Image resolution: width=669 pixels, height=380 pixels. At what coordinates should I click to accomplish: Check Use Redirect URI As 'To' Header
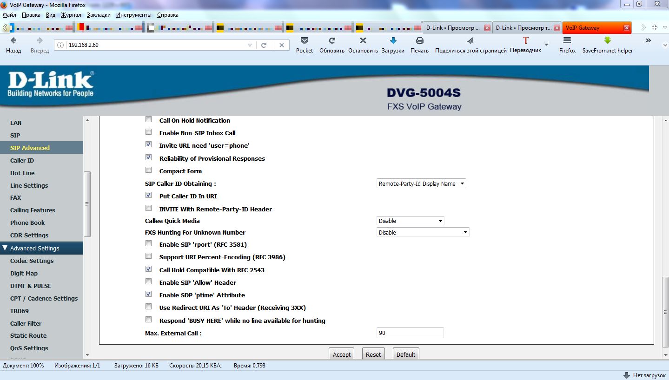[149, 307]
